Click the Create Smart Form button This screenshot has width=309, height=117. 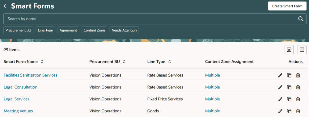coord(287,6)
